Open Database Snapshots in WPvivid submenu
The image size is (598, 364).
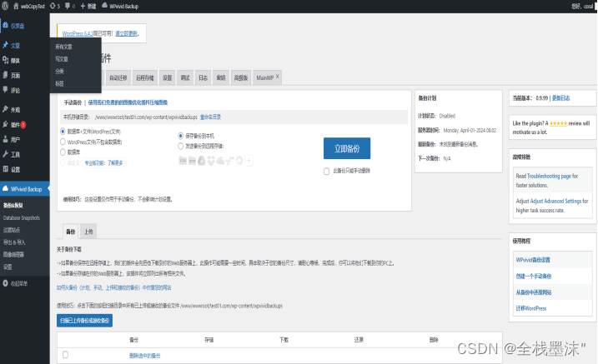[22, 217]
